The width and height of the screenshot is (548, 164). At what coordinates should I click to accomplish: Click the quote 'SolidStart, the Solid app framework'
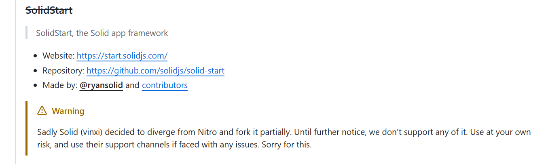(102, 33)
